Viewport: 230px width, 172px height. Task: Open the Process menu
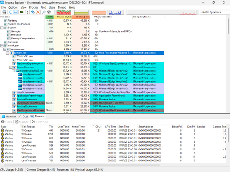pos(34,7)
